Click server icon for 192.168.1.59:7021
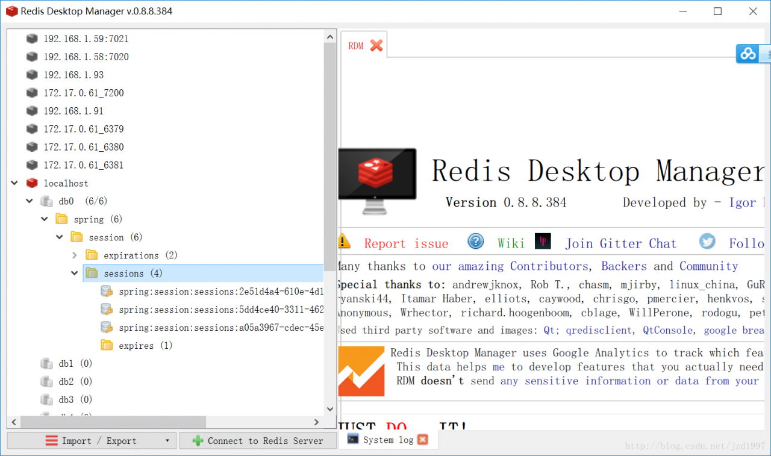 [x=32, y=39]
